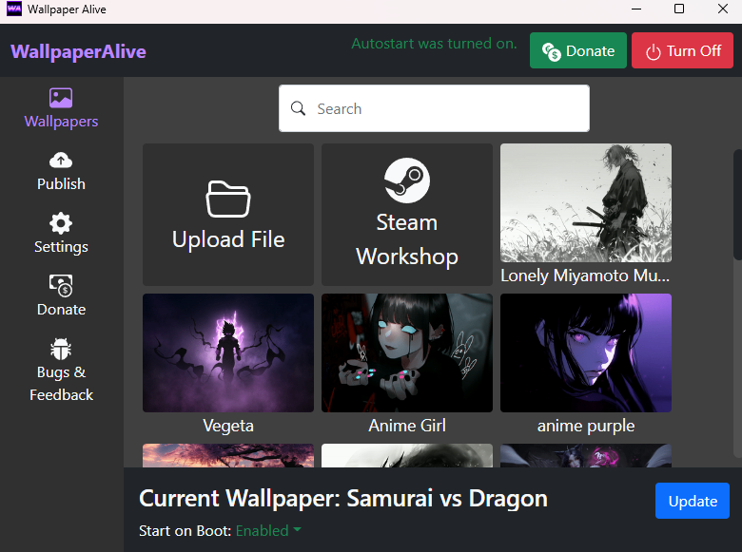Click the anime purple caption text
Screen dimensions: 742x552
[x=586, y=426]
